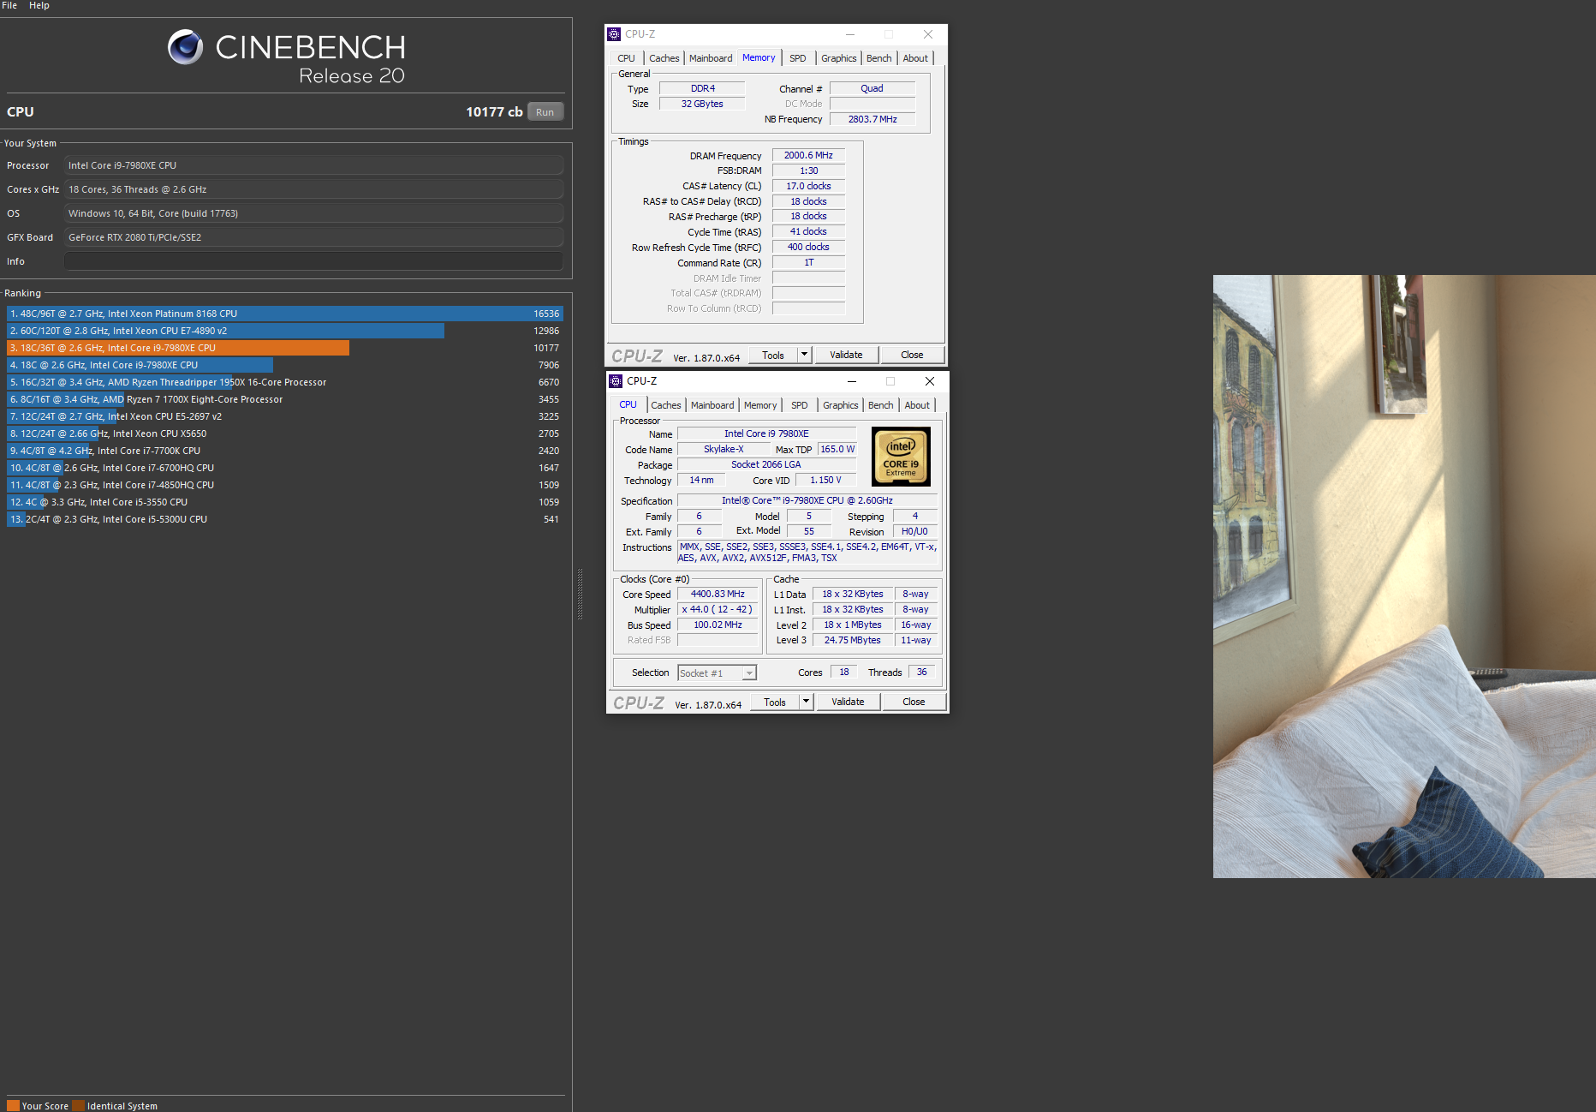Open Bench tab in lower CPU-Z window

(880, 405)
